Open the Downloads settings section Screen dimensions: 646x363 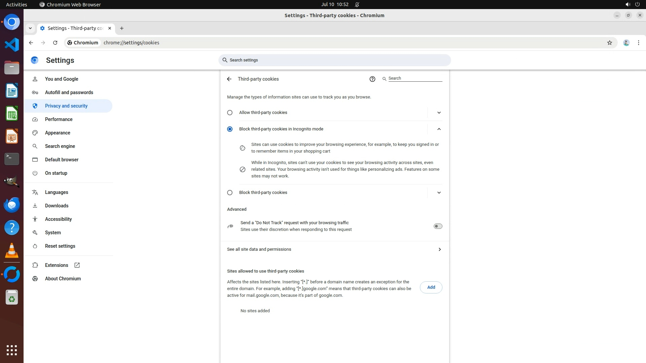tap(57, 206)
